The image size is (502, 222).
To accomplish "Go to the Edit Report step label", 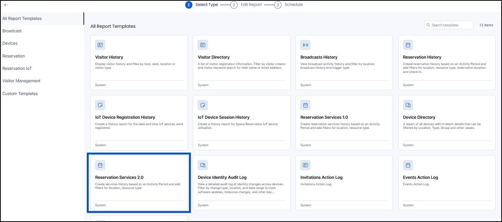I will (x=251, y=5).
